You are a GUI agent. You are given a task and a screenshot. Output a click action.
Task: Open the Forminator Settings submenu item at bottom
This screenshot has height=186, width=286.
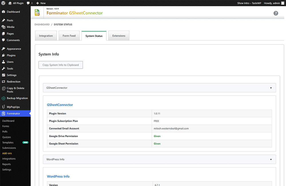coord(7,170)
